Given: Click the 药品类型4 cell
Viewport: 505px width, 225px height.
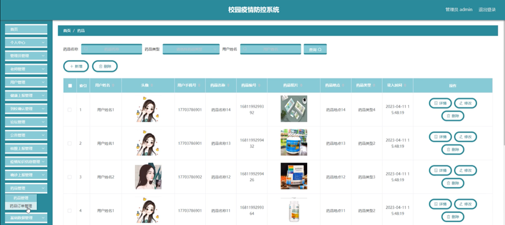Looking at the screenshot, I should tap(366, 110).
